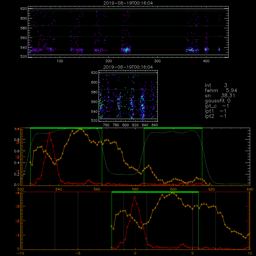Click the 5 tick label on bottom plot x-axis
This screenshot has width=256, height=256.
pyautogui.click(x=193, y=253)
